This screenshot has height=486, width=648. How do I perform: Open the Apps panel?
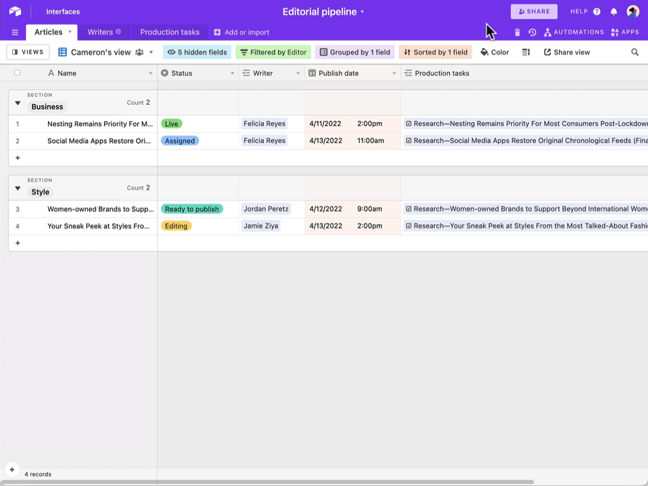[625, 31]
